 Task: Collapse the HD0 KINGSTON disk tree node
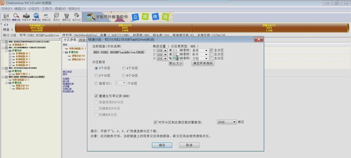(x=4, y=42)
